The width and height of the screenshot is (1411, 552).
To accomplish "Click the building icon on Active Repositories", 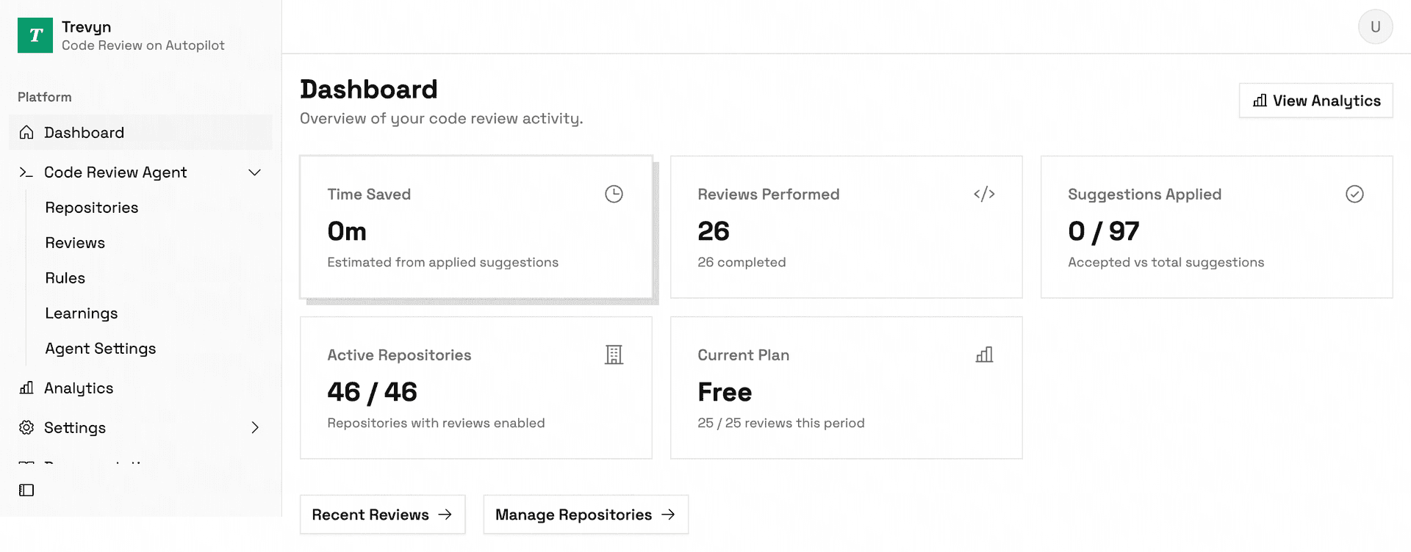I will [614, 355].
